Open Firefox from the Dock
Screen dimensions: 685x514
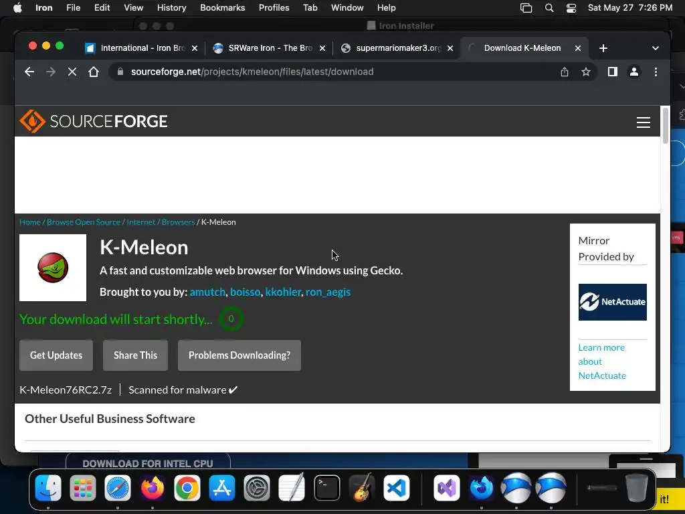pos(153,487)
